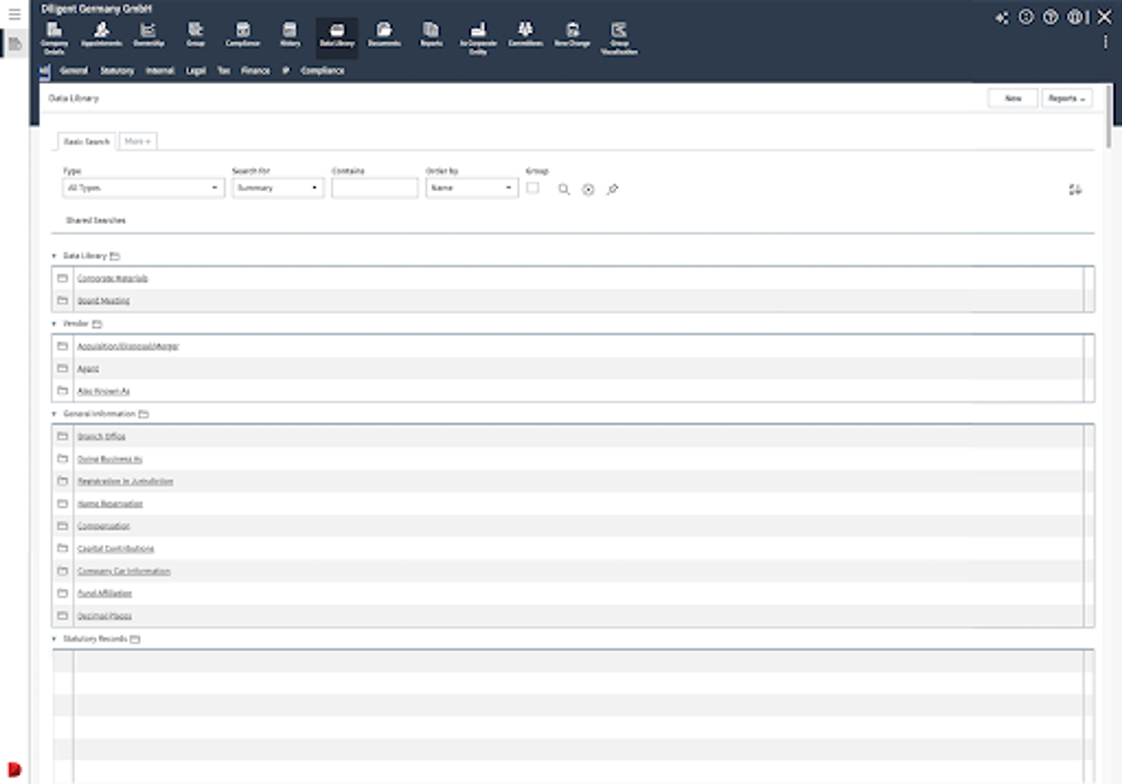Select the All category tab
1122x784 pixels.
click(44, 71)
